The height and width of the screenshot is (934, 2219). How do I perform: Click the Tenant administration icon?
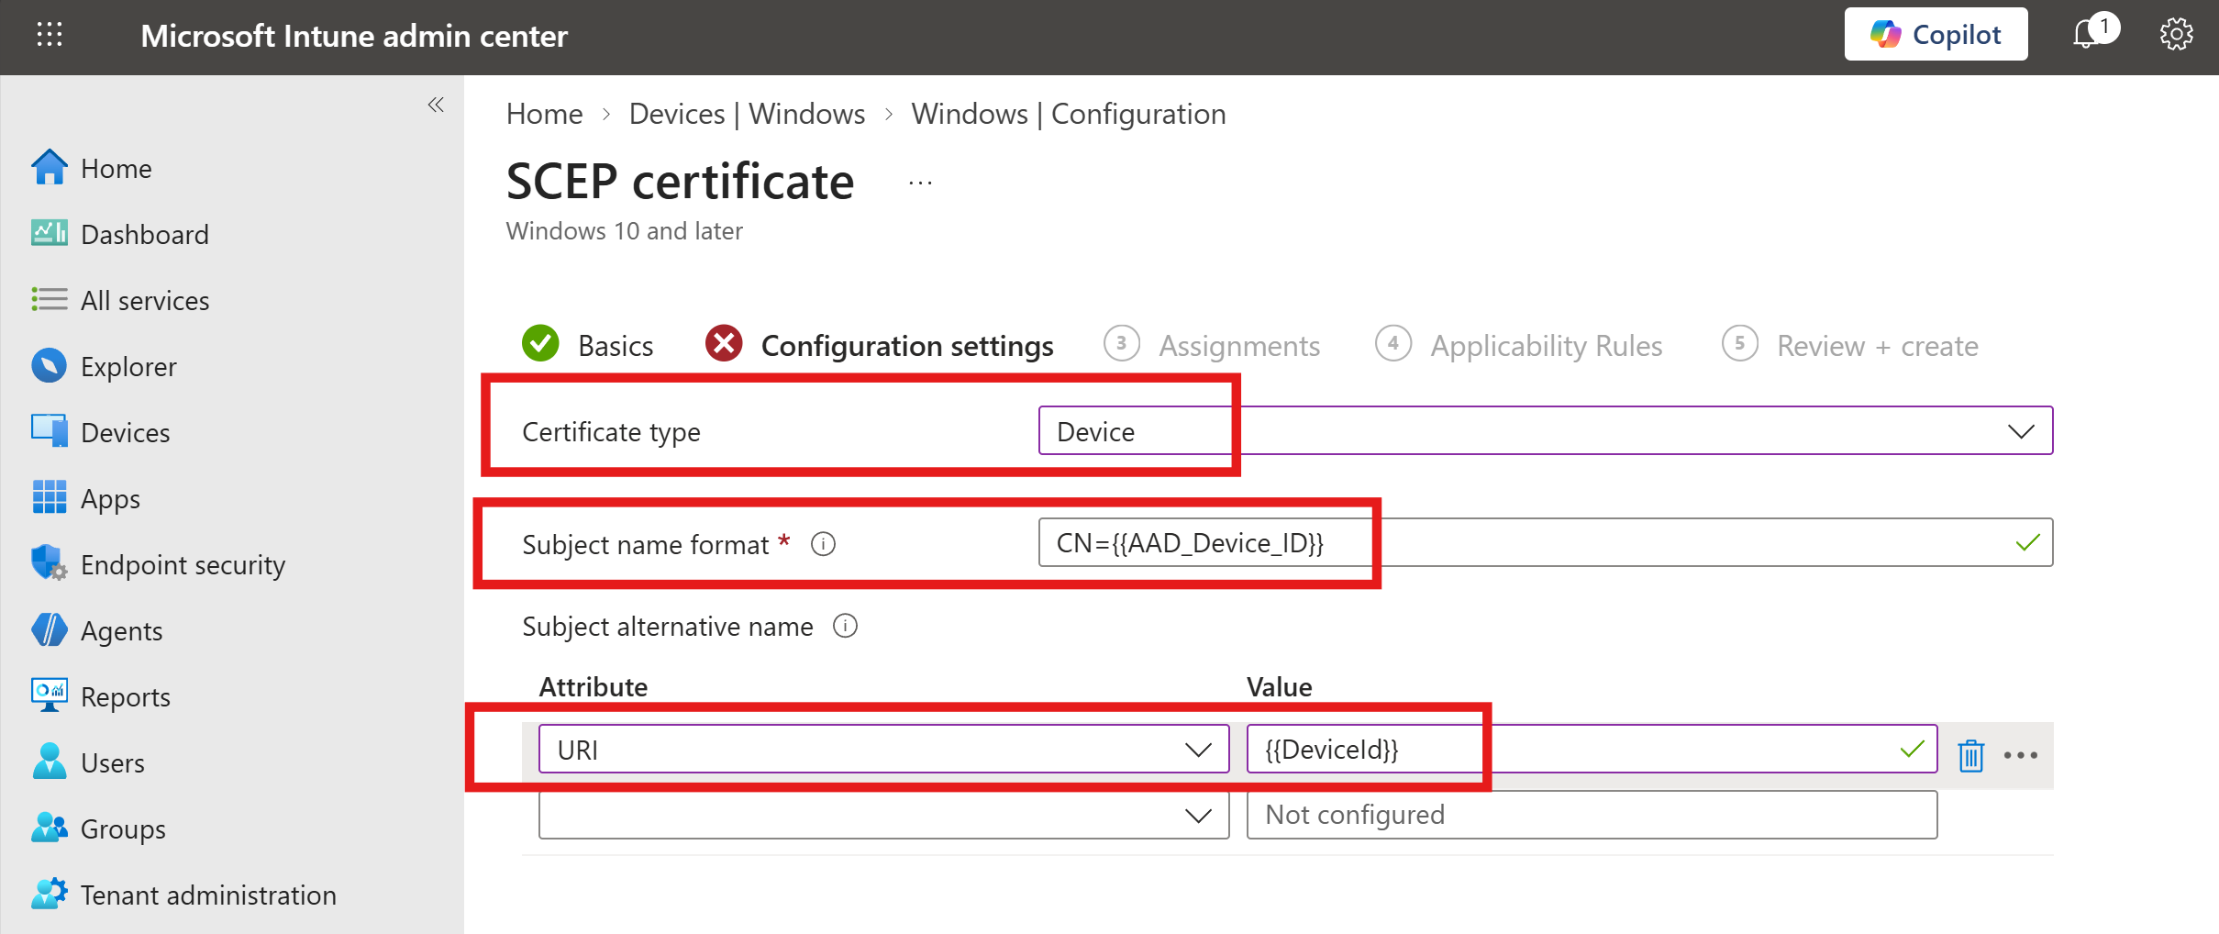50,894
